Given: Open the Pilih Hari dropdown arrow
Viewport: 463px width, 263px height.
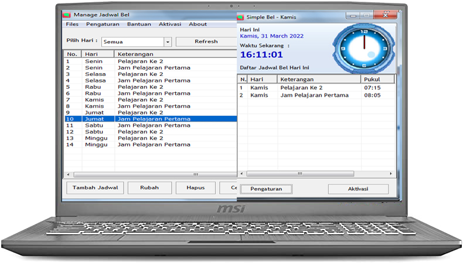Looking at the screenshot, I should [x=167, y=42].
